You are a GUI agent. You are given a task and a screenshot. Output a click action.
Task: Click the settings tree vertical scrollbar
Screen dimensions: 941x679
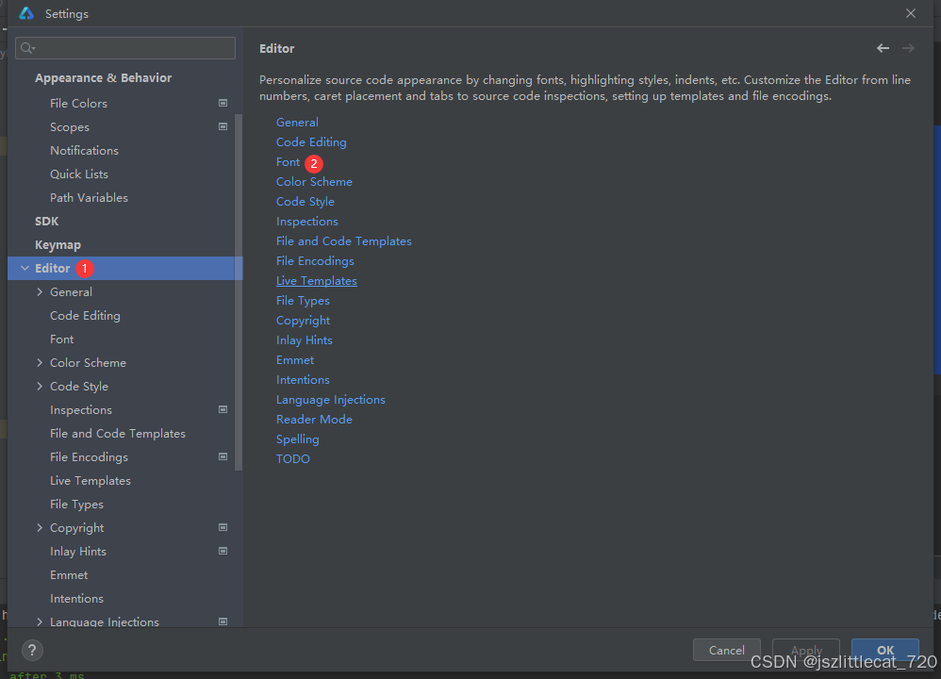[239, 283]
